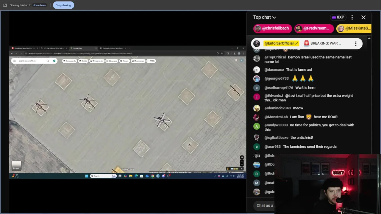
Task: Open the Google apps grid icon
Action: coord(236,61)
